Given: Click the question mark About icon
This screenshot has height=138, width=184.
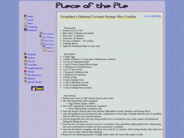Looking at the screenshot, I should 25,19.
